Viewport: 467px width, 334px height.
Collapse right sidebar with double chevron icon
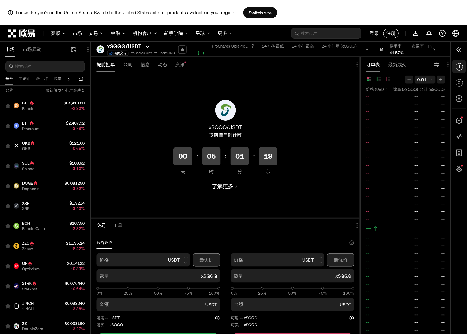pos(459,49)
